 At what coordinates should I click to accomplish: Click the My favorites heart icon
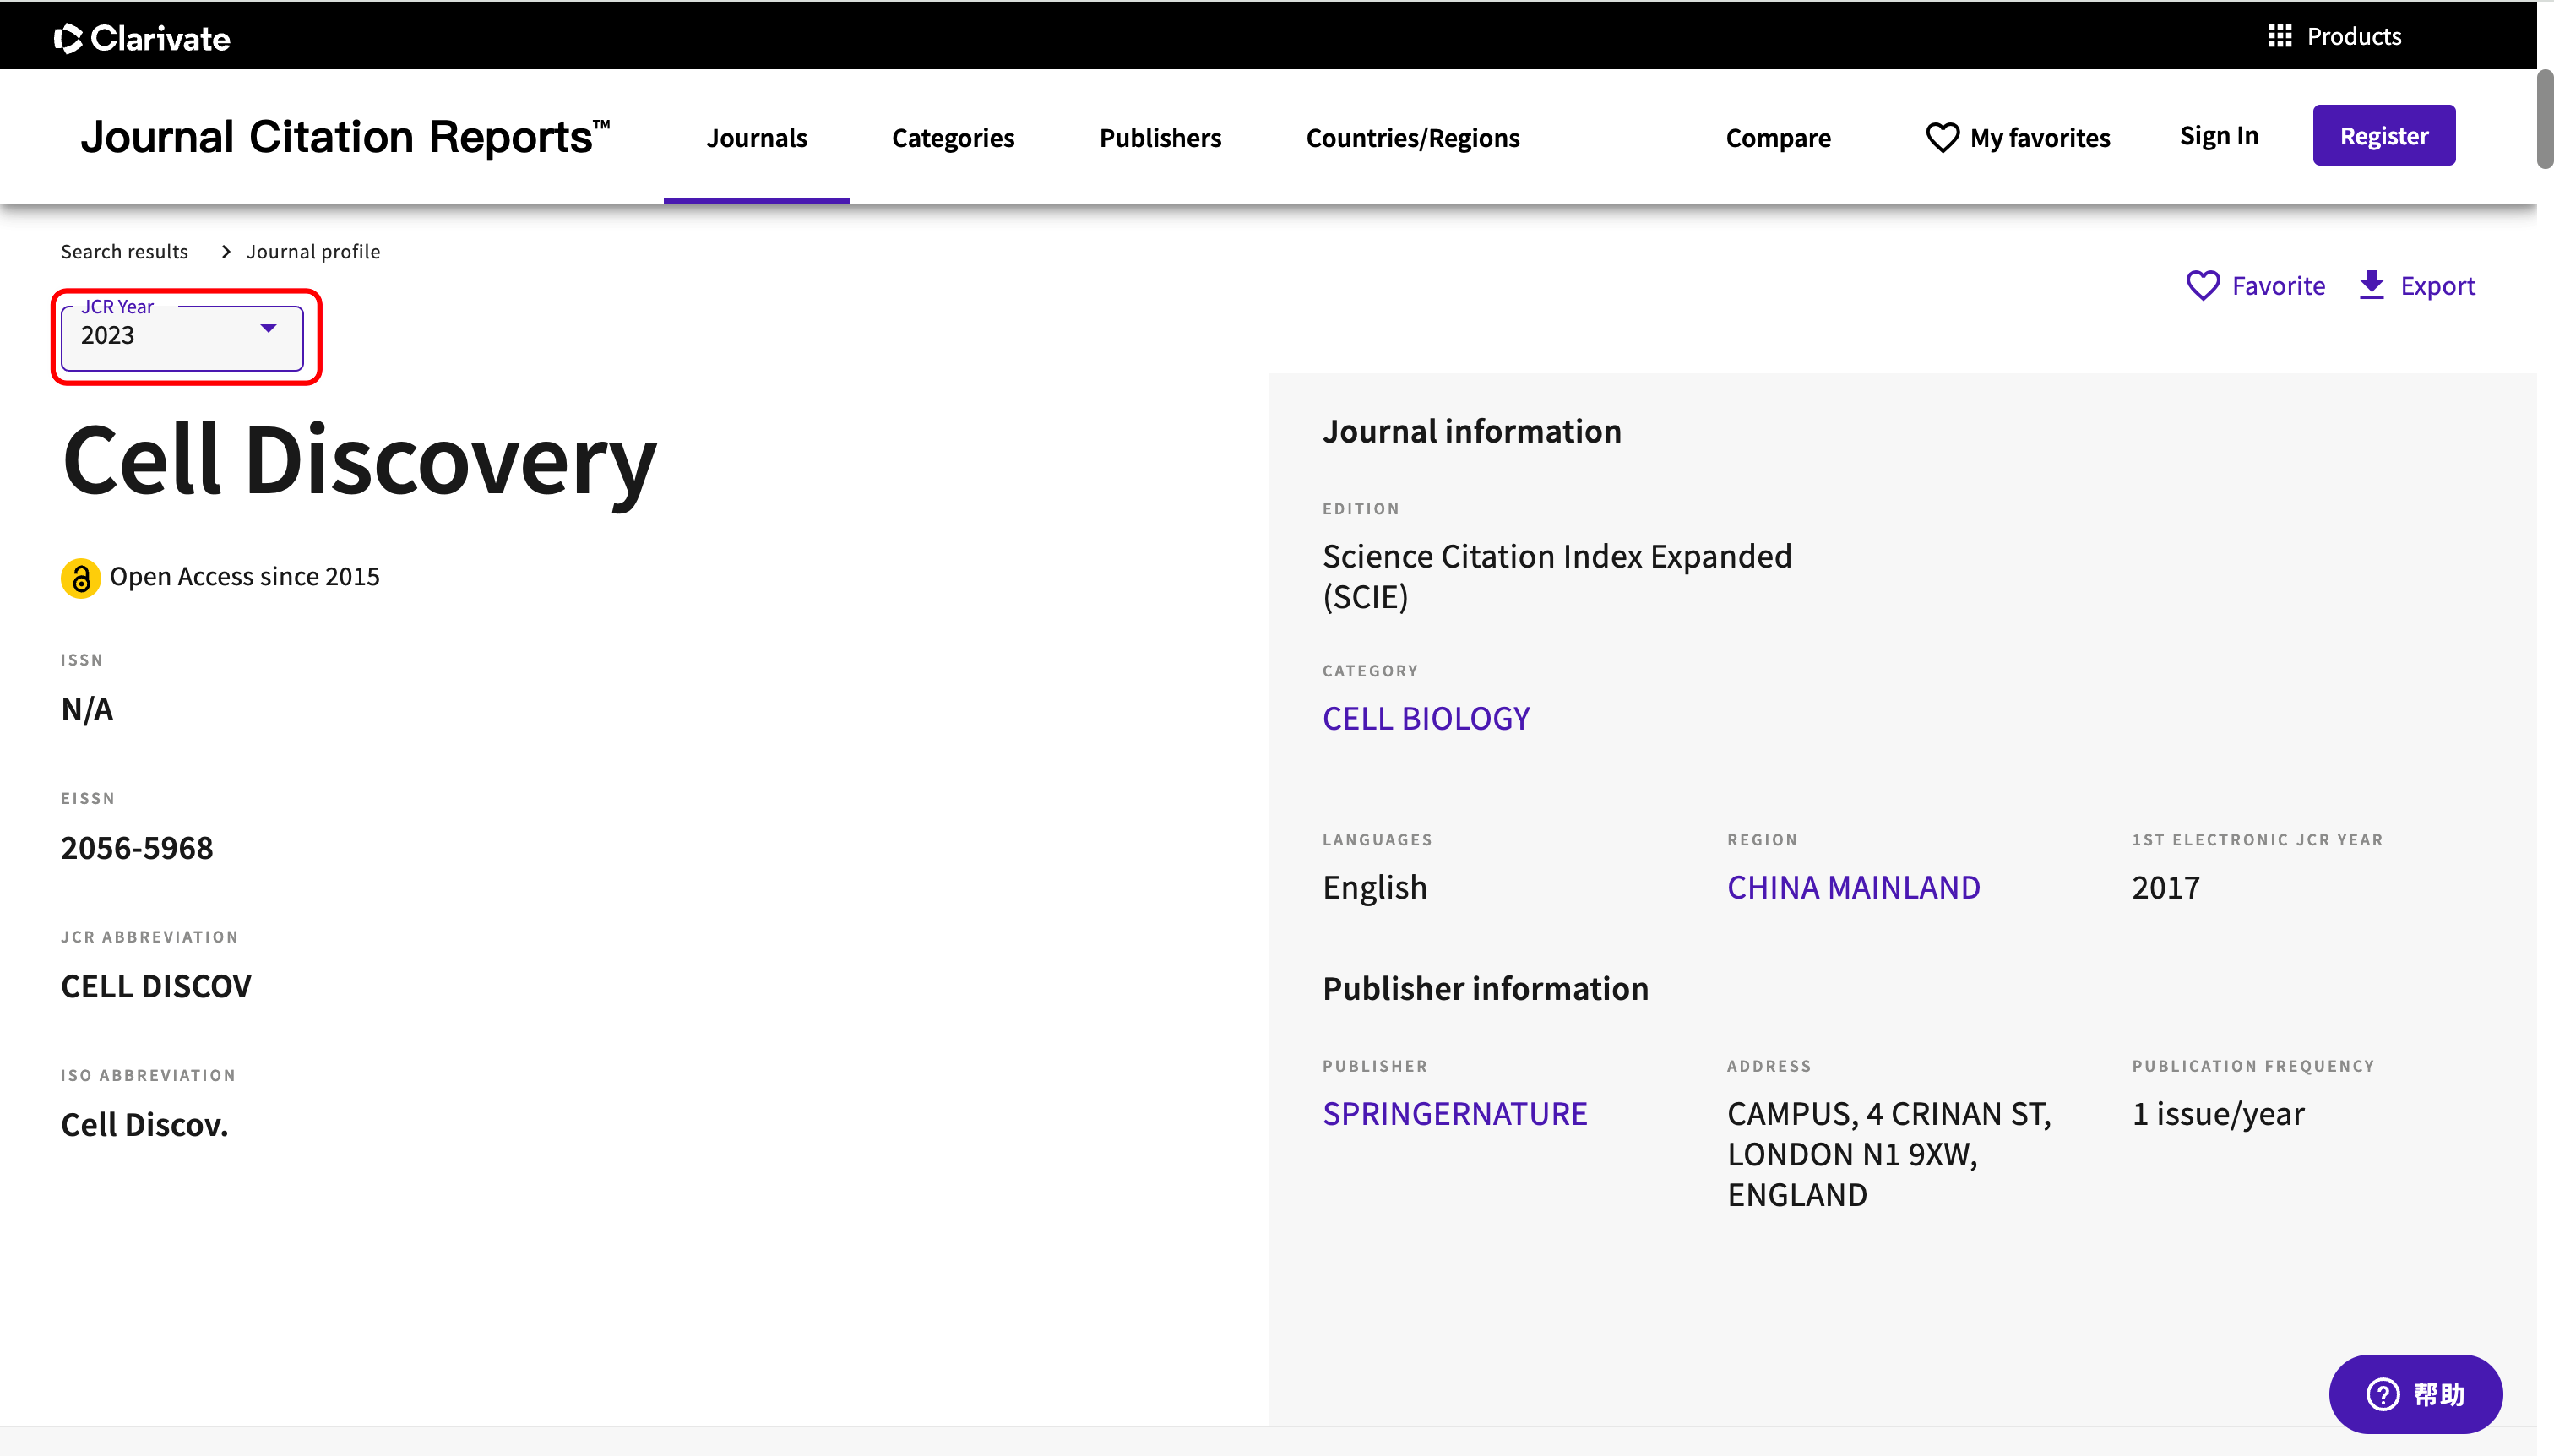(x=1942, y=137)
